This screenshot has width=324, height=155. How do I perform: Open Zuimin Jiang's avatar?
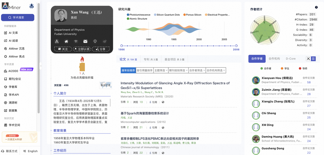(256, 92)
